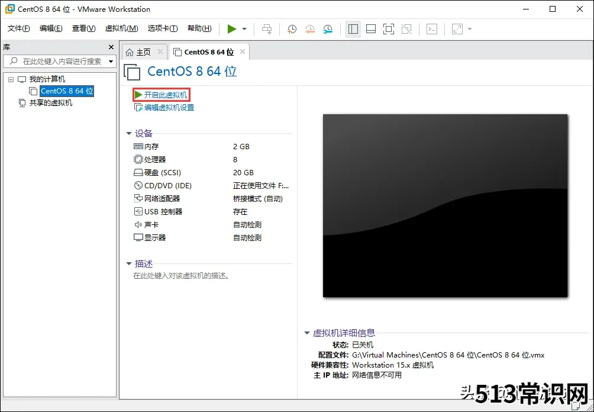The height and width of the screenshot is (412, 594).
Task: Click the 显示器 display icon
Action: pos(138,237)
